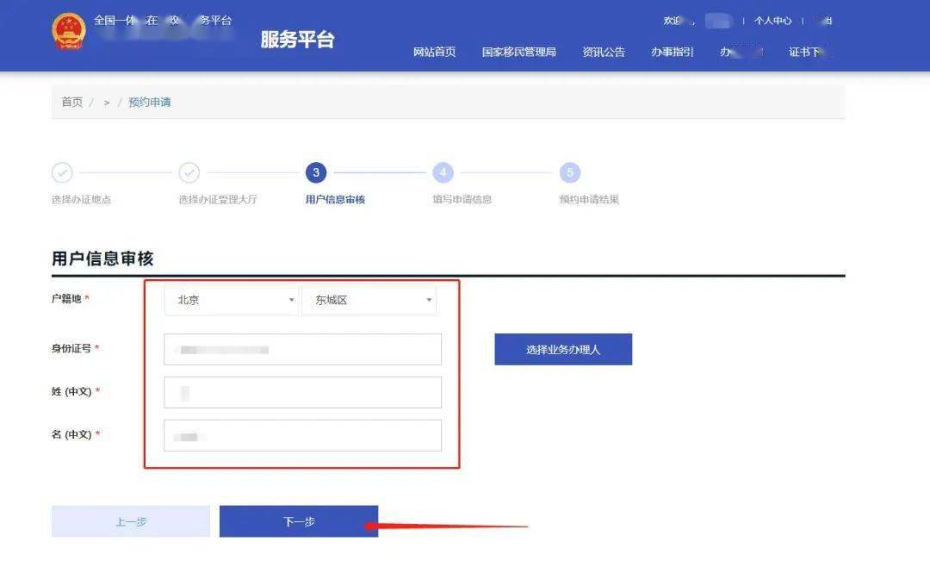This screenshot has height=567, width=930.
Task: Open the 国家移民管理局 menu item
Action: click(518, 52)
